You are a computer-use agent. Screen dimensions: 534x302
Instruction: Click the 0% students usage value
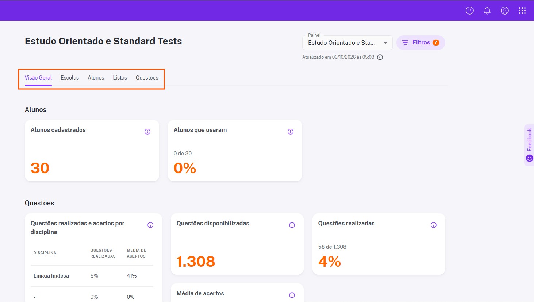tap(185, 168)
